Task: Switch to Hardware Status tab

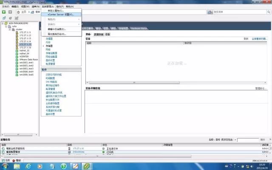Action: (139, 28)
